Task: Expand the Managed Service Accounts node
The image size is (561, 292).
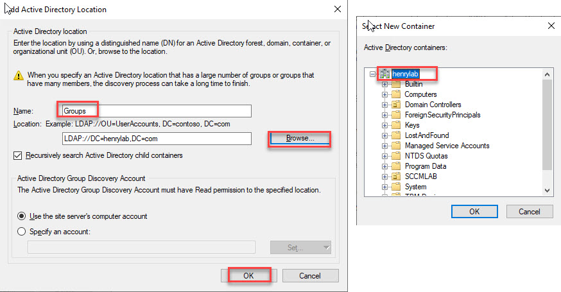Action: pyautogui.click(x=385, y=146)
